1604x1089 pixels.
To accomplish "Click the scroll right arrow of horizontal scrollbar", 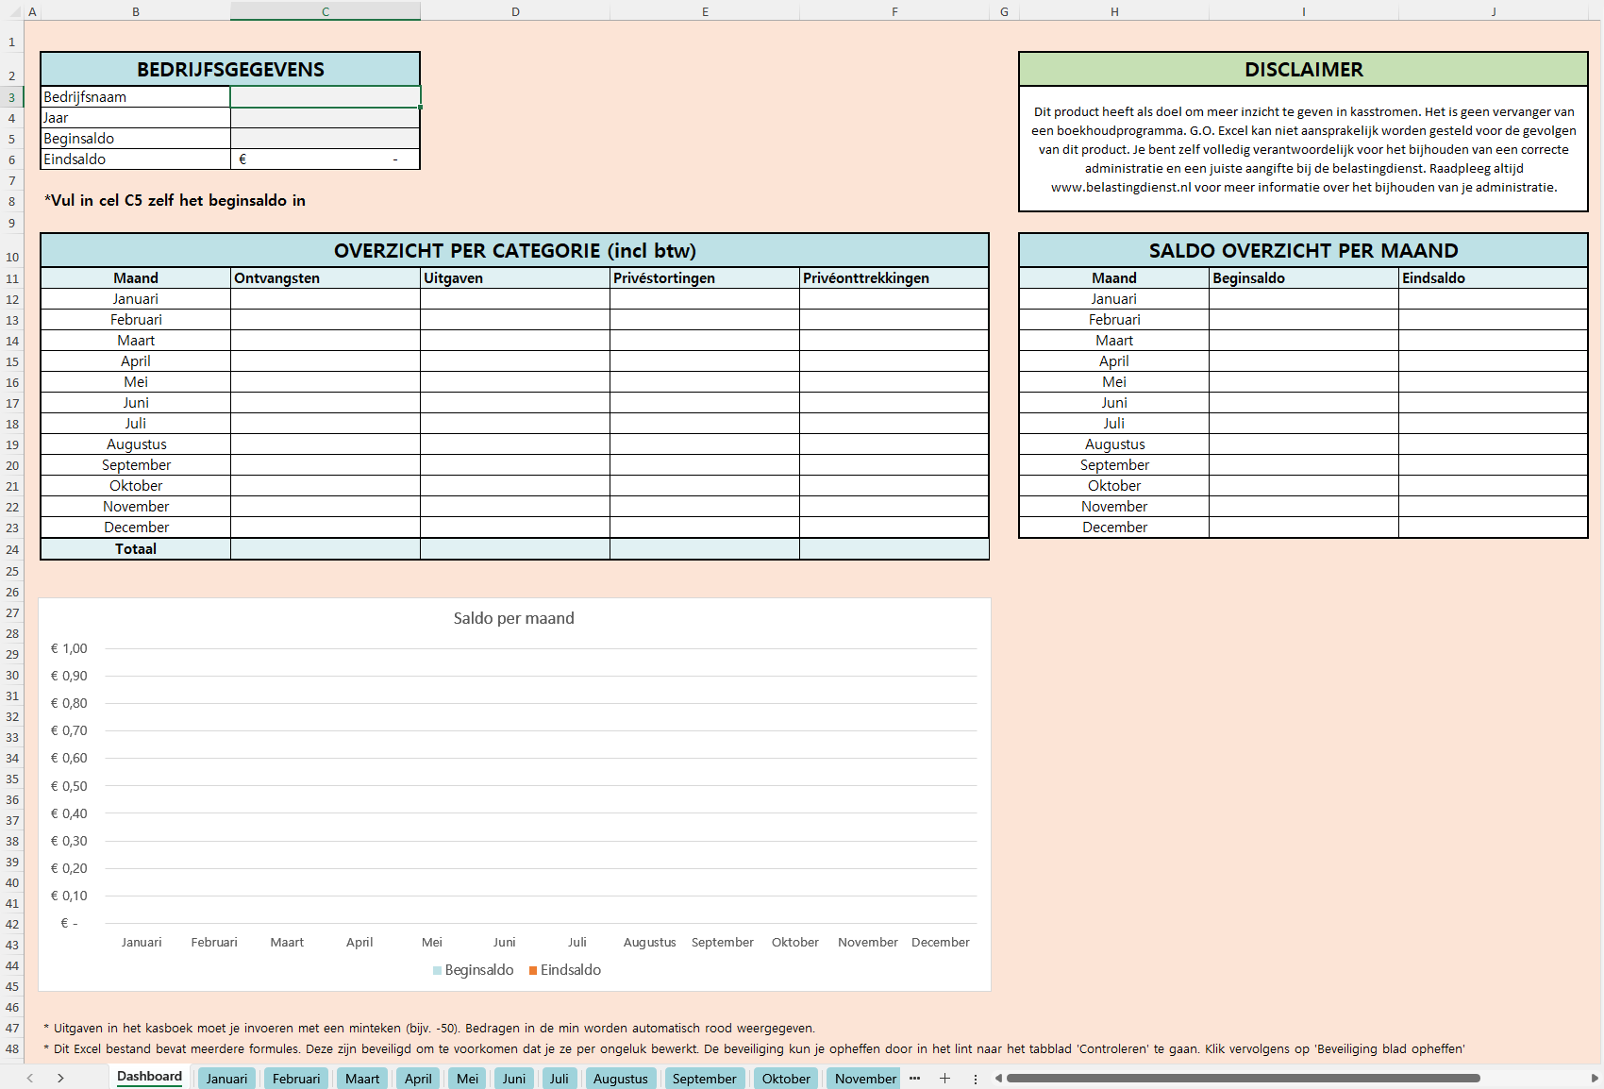I will [1595, 1079].
